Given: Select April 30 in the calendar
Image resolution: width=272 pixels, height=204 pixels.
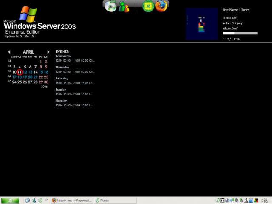Looking at the screenshot, I should (x=46, y=82).
